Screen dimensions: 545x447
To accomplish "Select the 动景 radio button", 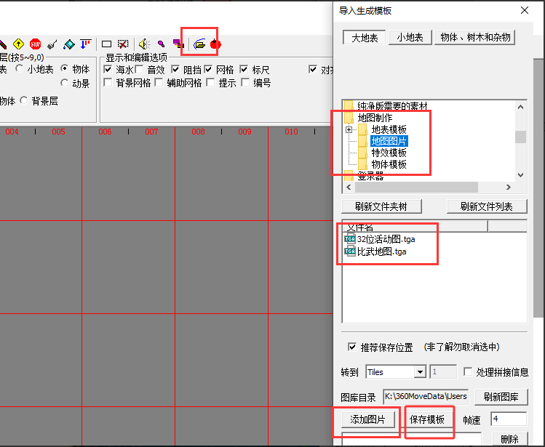I will coord(64,83).
